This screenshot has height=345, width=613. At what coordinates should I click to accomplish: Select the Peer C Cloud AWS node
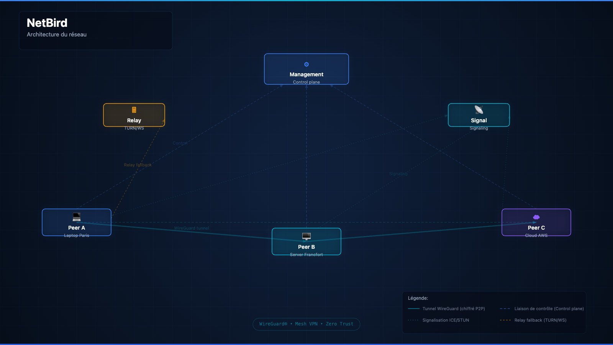536,222
